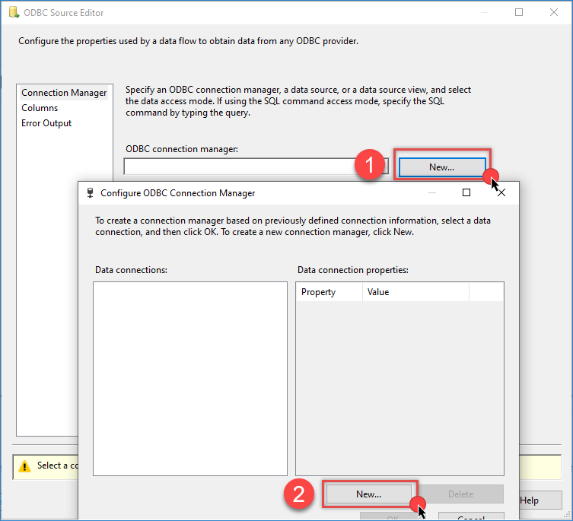This screenshot has height=521, width=573.
Task: Click the ODBC Source Editor title bar icon
Action: 14,13
